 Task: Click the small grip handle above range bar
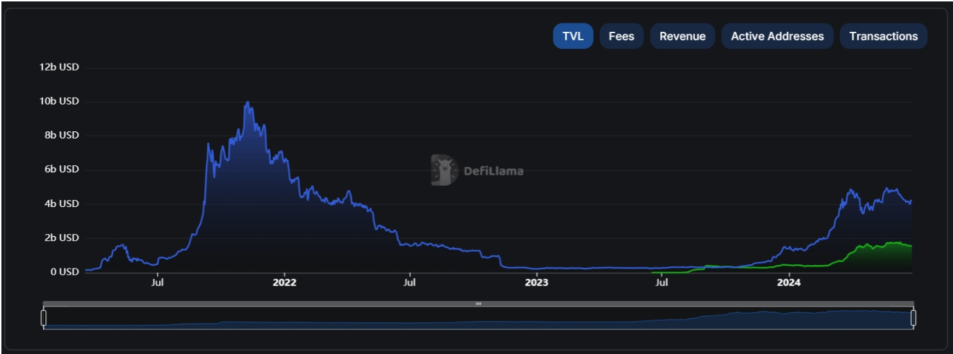pos(479,304)
